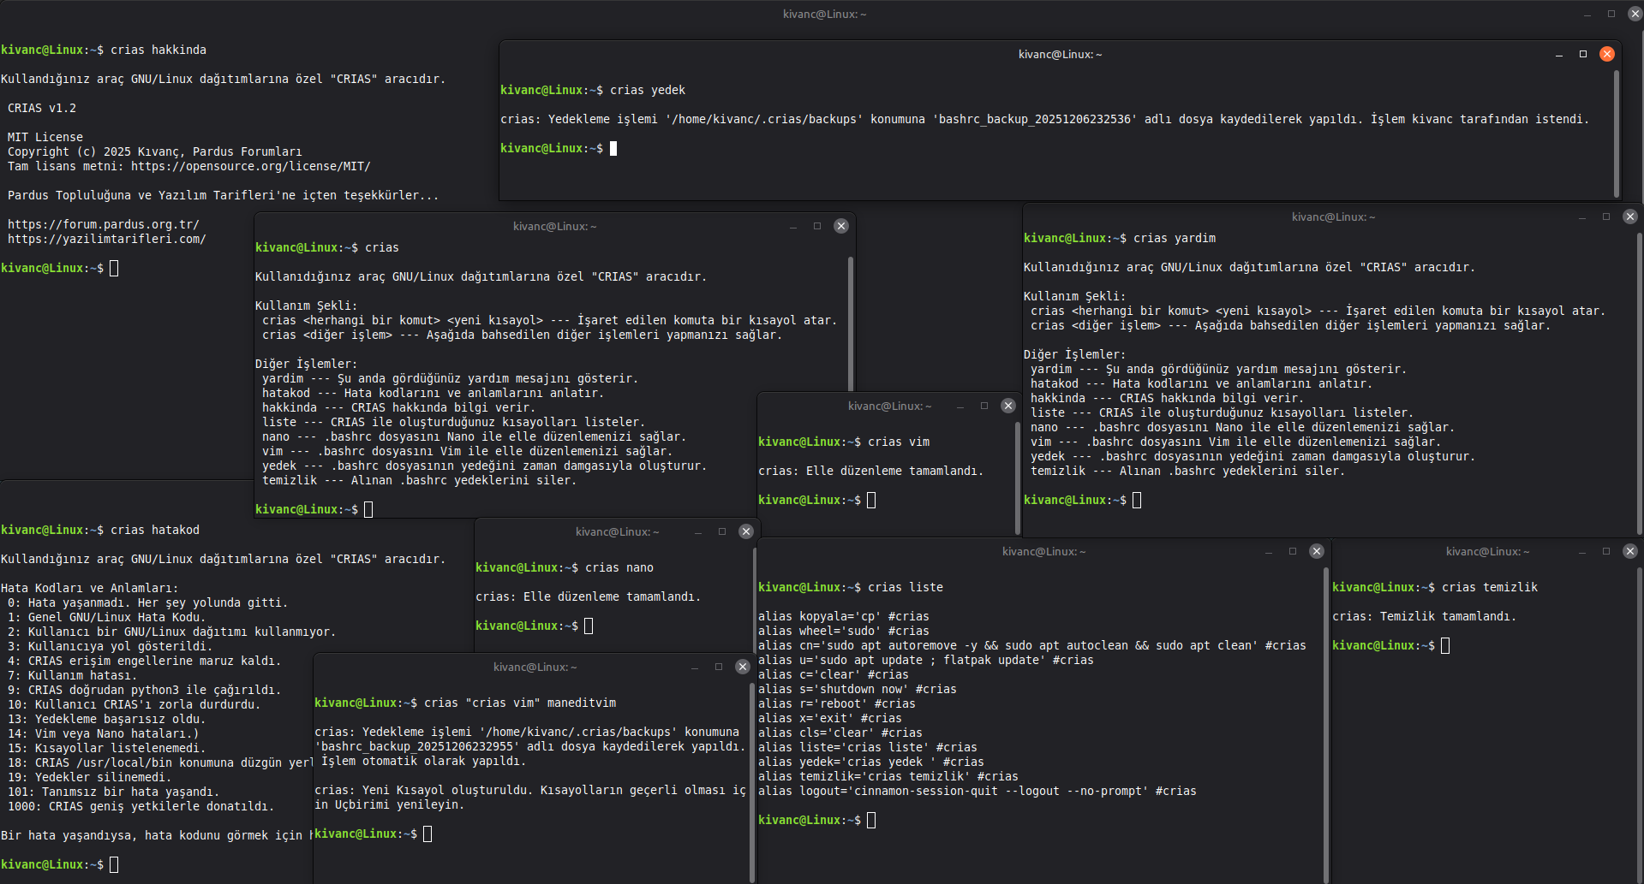Focus the 'crias liste' window title bar

coord(1043,552)
